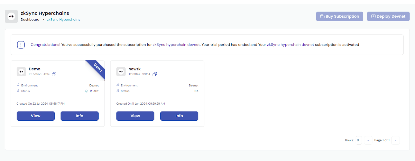Click the Buy Subscription button
415x161 pixels.
point(340,16)
